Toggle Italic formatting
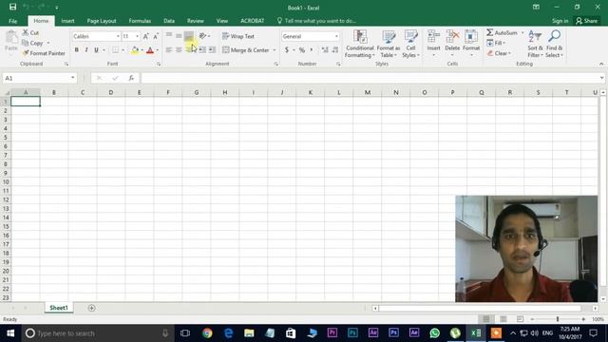Screen dimensions: 608x342 click(x=86, y=50)
